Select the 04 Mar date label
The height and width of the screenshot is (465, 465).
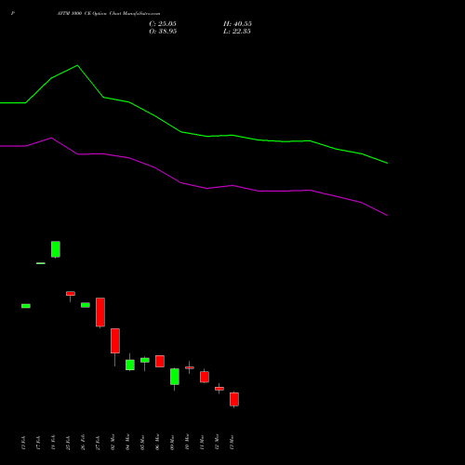click(127, 442)
